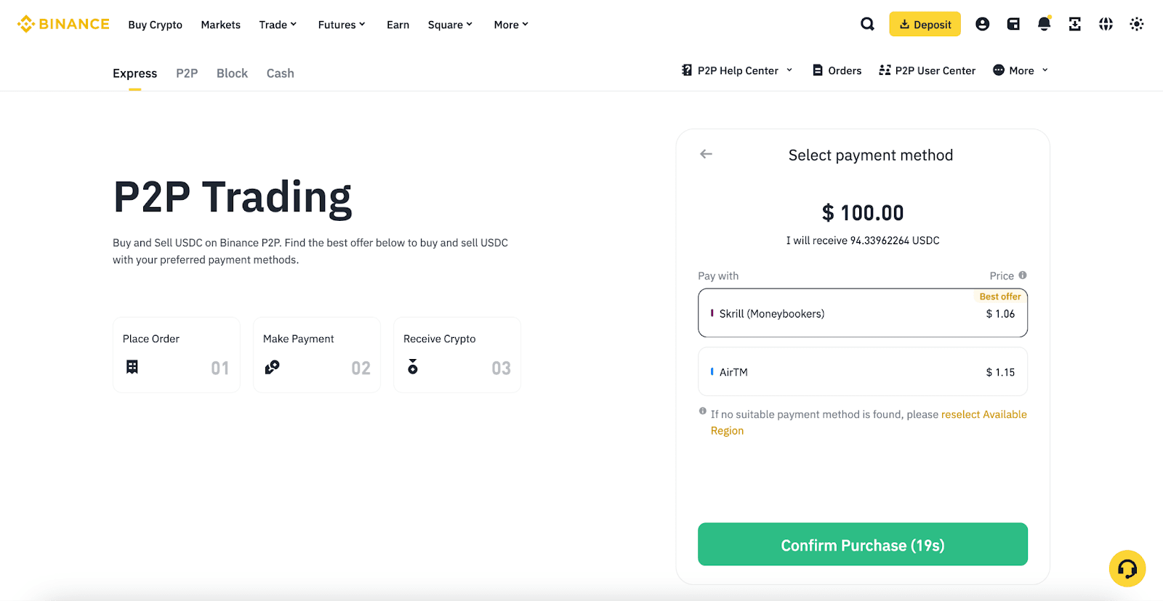Go back with the left arrow
This screenshot has width=1163, height=601.
(x=706, y=154)
